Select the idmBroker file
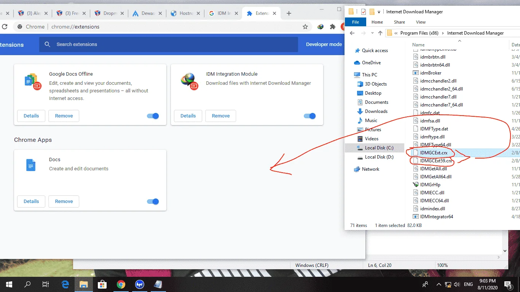Image resolution: width=520 pixels, height=292 pixels. pos(431,73)
